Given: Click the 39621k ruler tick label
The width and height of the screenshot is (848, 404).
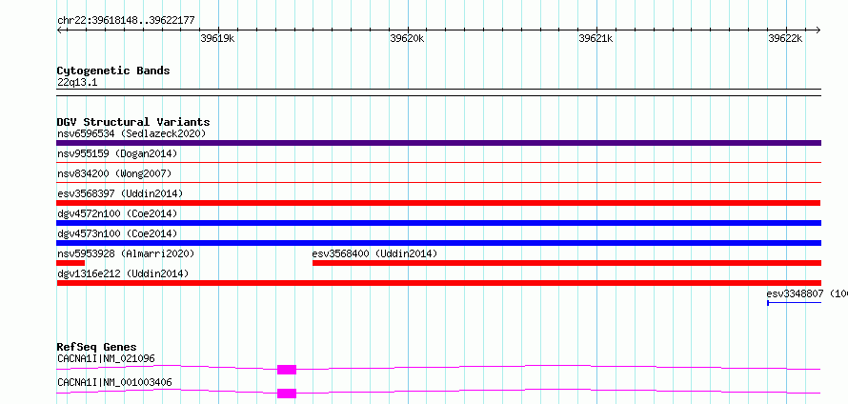Looking at the screenshot, I should tap(596, 38).
